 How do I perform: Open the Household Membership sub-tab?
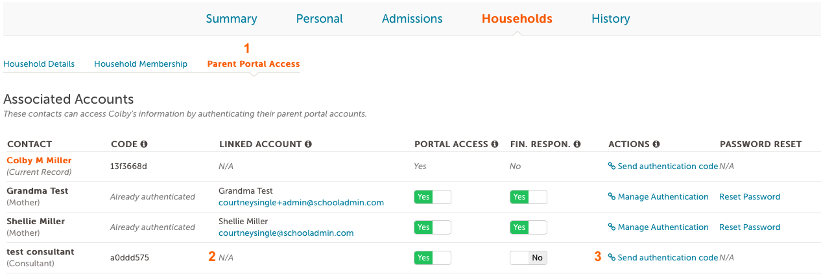tap(141, 64)
